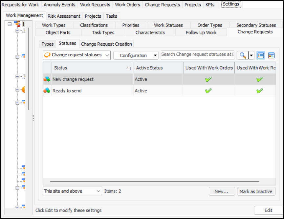Open the Characteristics tab
The height and width of the screenshot is (219, 284).
(150, 32)
